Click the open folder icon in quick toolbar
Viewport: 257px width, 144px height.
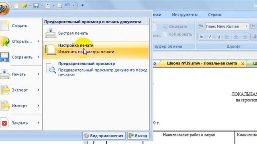(24, 6)
